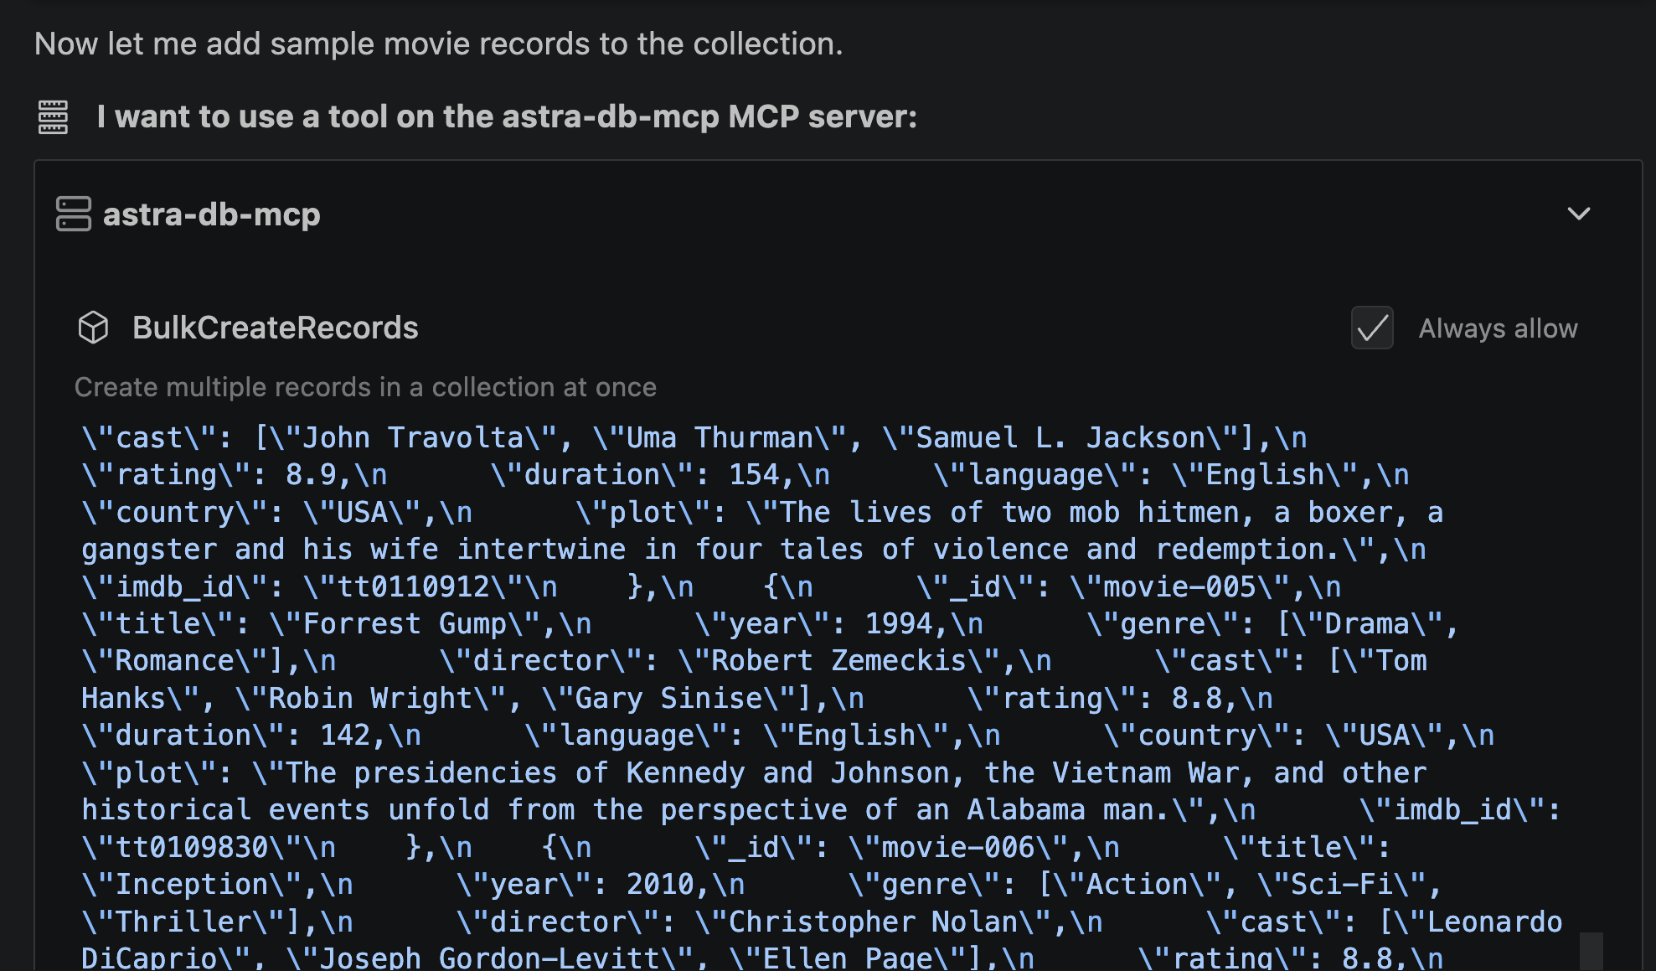Screen dimensions: 1656x971
Task: Click the "Robert Zemeckis" director line
Action: pos(754,660)
